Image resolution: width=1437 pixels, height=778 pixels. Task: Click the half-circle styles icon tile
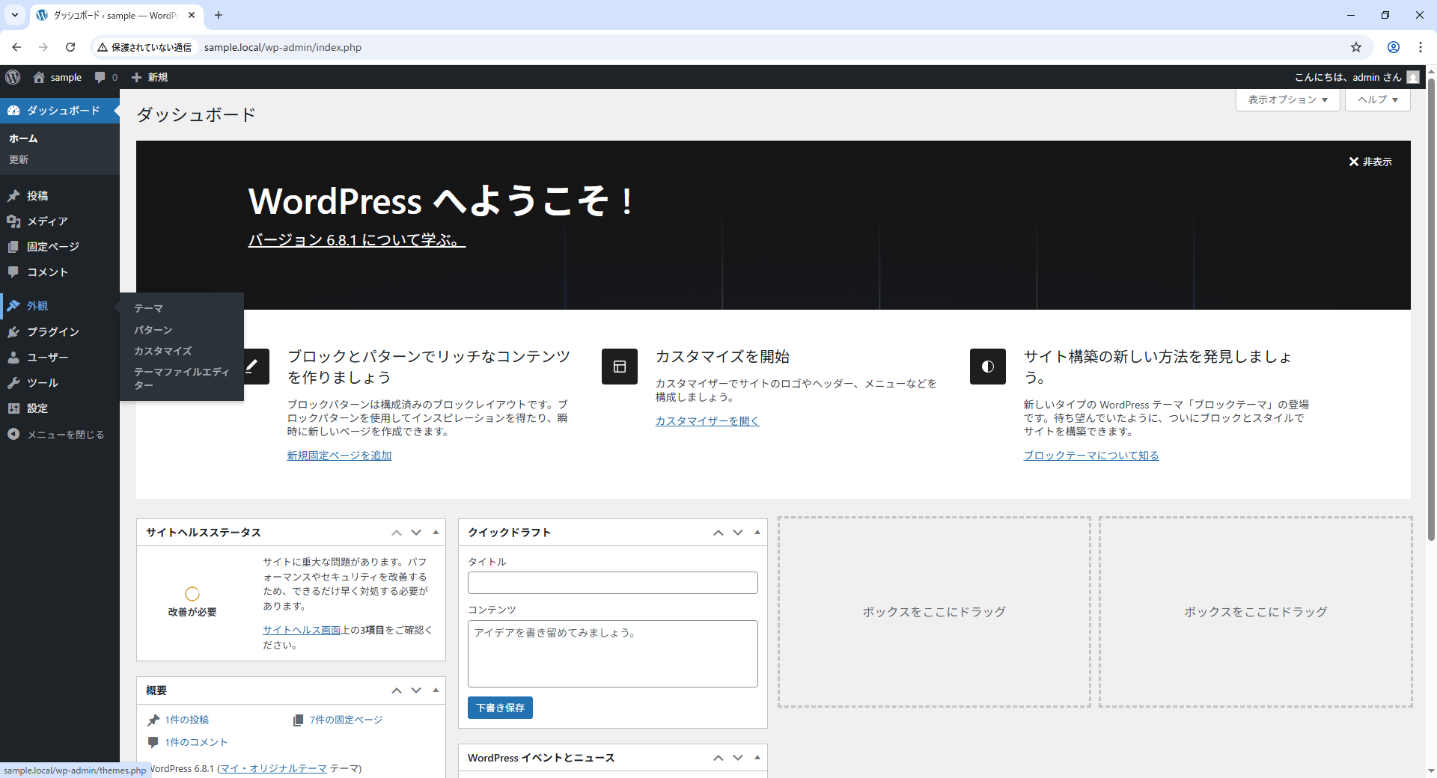tap(988, 367)
